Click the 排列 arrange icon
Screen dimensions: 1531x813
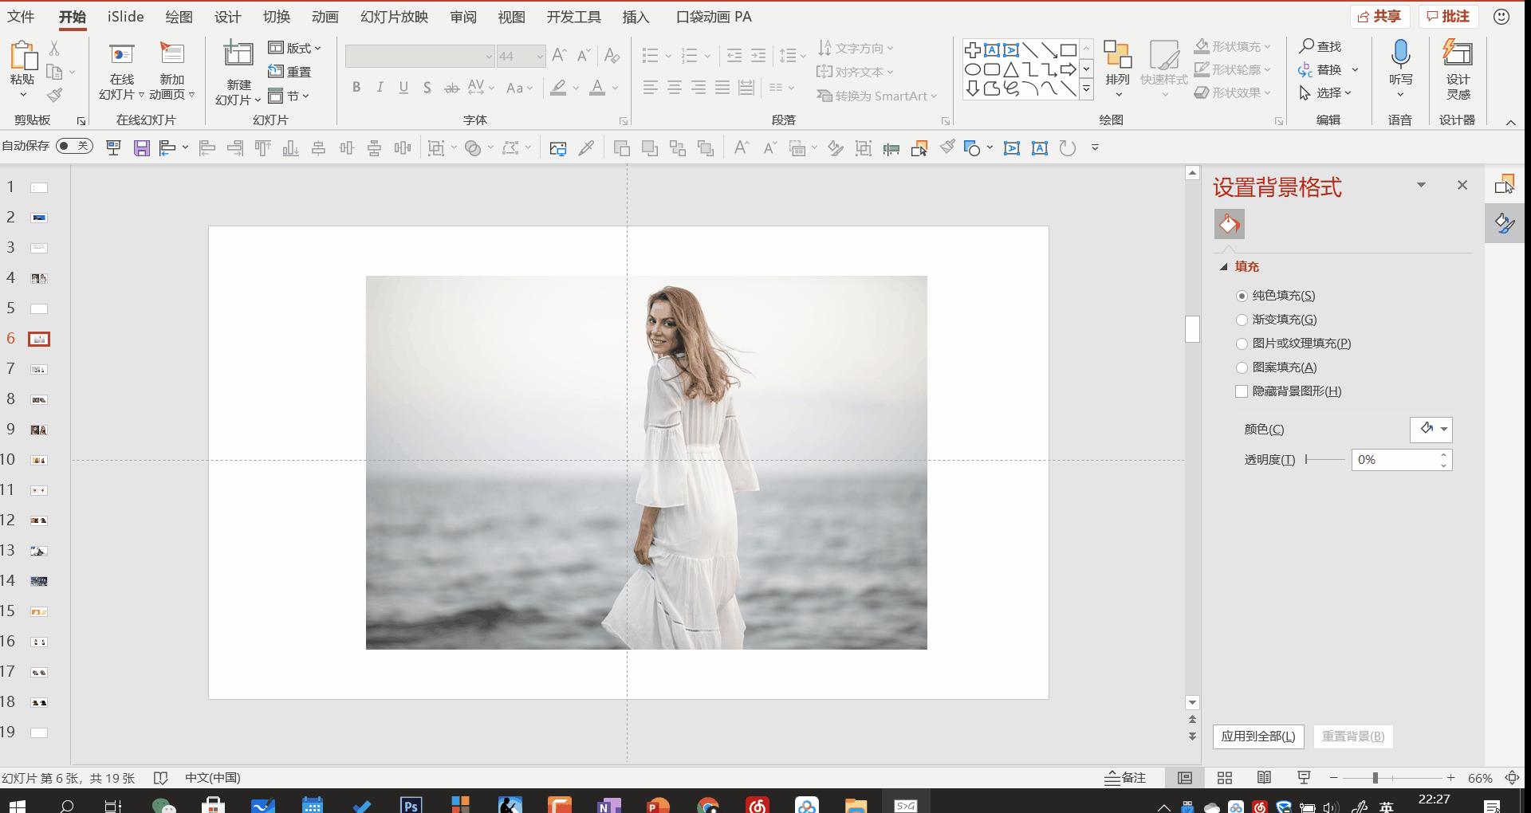[1117, 56]
